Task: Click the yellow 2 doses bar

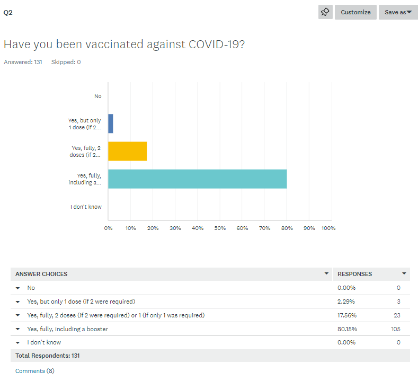Action: [x=127, y=152]
